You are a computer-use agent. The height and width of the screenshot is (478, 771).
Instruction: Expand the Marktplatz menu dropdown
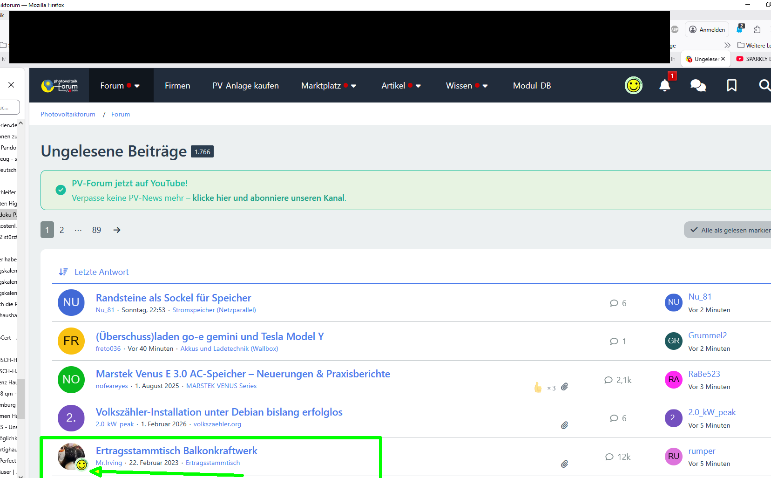[x=353, y=86]
